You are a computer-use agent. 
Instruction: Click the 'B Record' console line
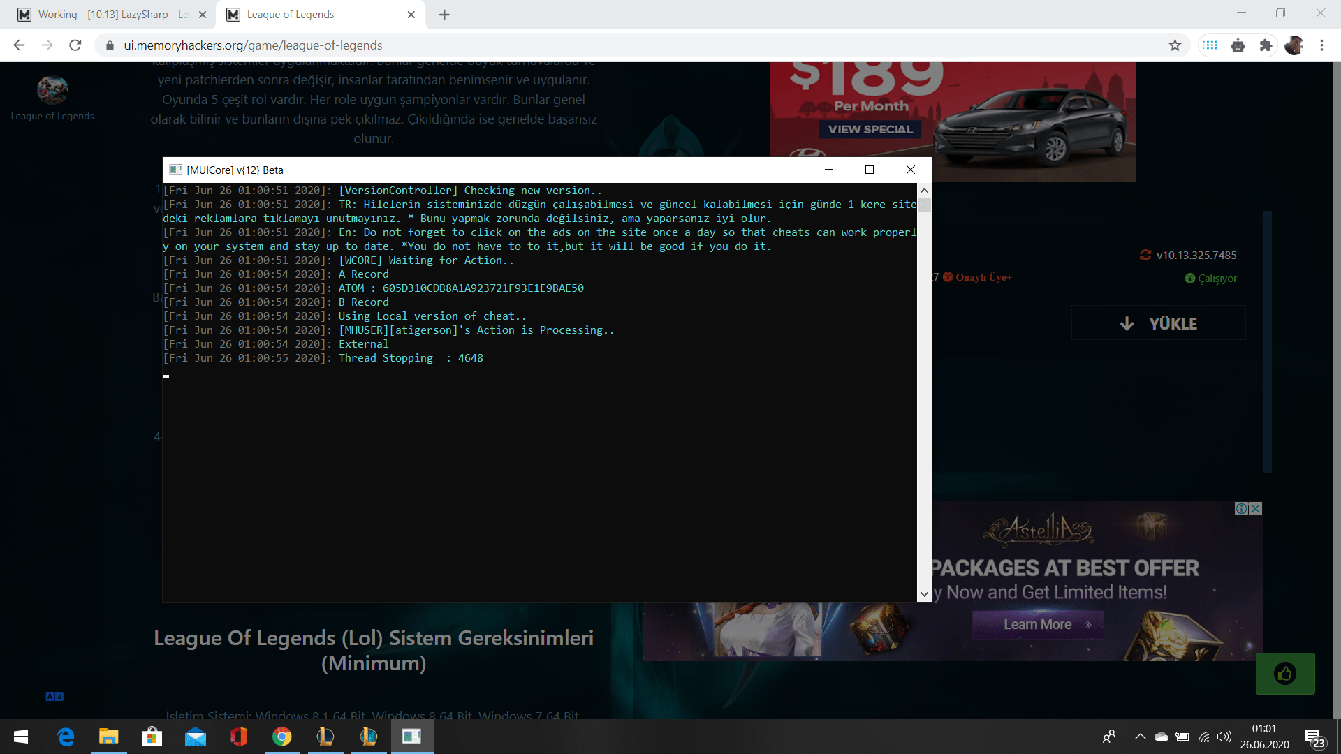[363, 302]
